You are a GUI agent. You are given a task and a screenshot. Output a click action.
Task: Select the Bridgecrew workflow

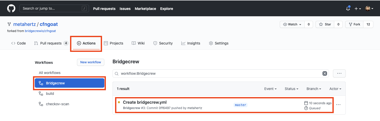(70, 83)
